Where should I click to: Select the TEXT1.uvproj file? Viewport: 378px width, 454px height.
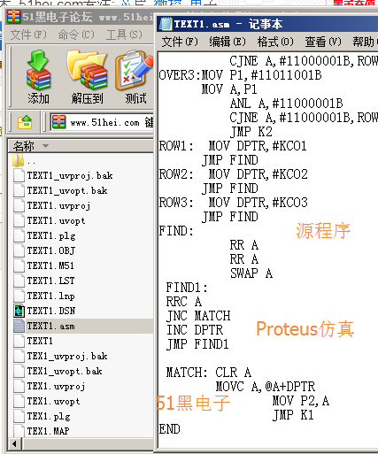[x=58, y=205]
